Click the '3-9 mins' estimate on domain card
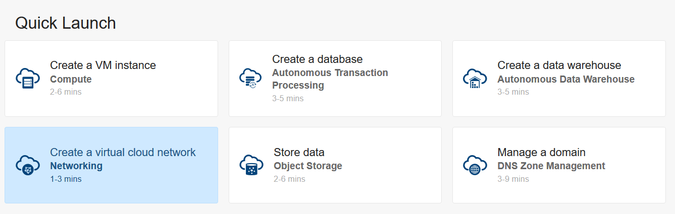 click(x=513, y=179)
